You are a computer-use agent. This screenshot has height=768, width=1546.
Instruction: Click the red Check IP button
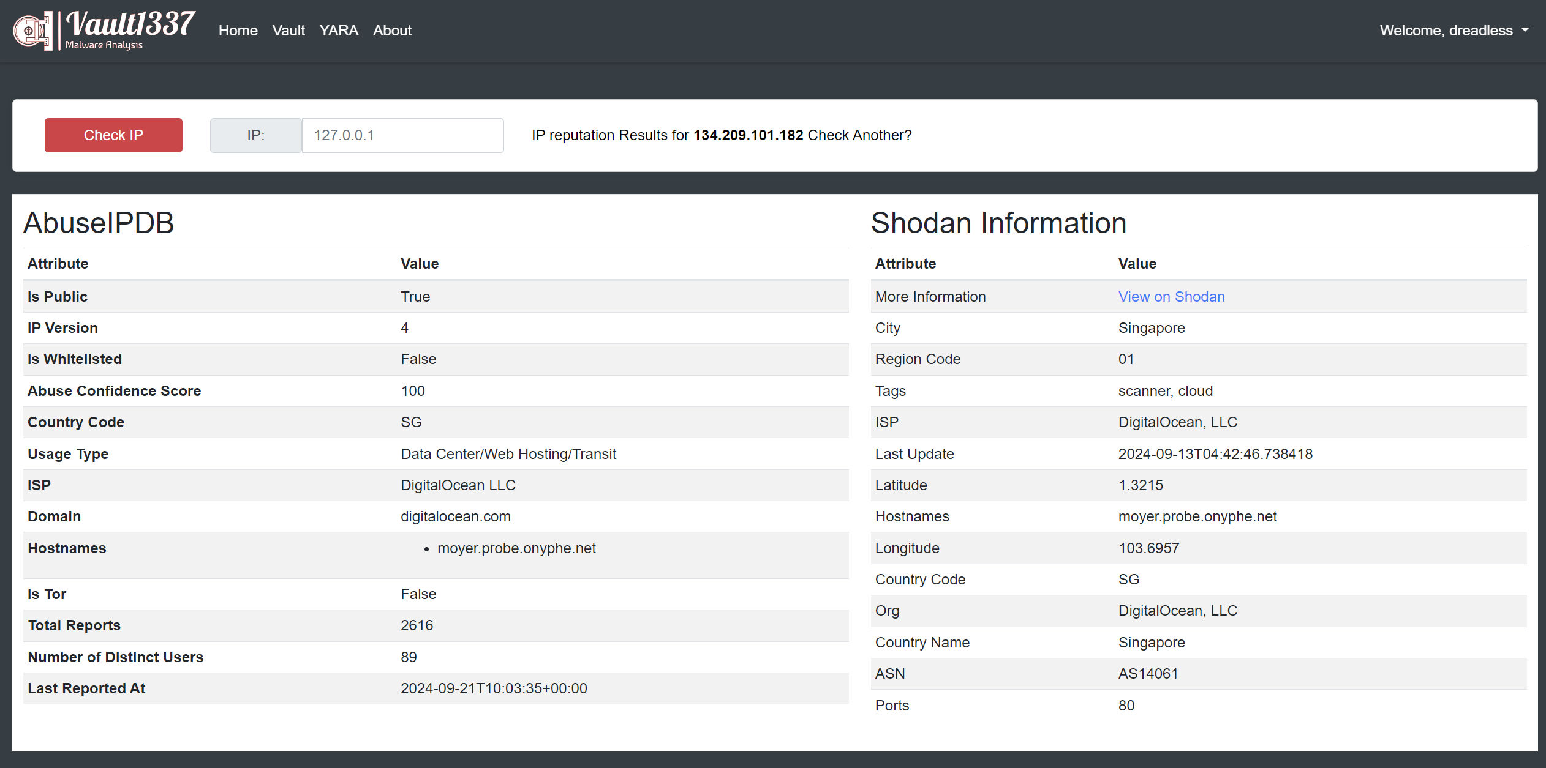[x=113, y=135]
